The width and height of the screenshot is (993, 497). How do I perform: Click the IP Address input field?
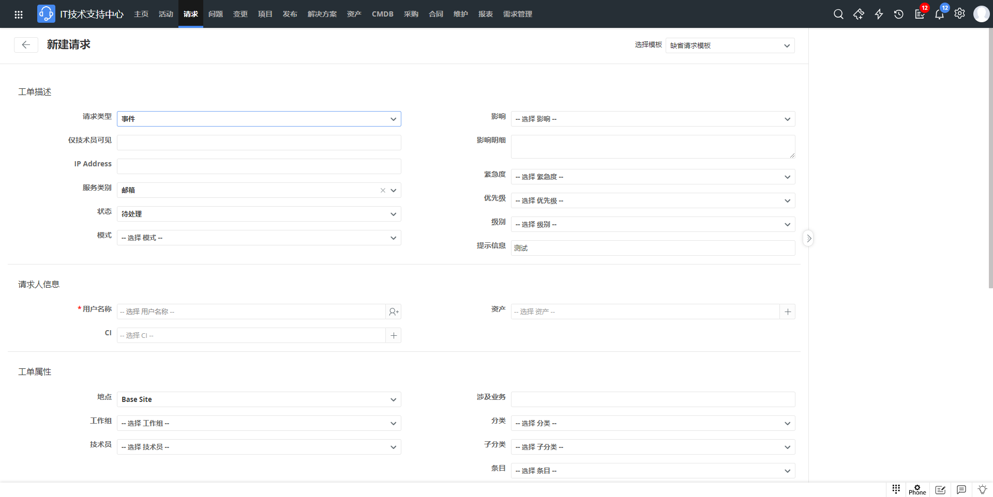pyautogui.click(x=259, y=166)
